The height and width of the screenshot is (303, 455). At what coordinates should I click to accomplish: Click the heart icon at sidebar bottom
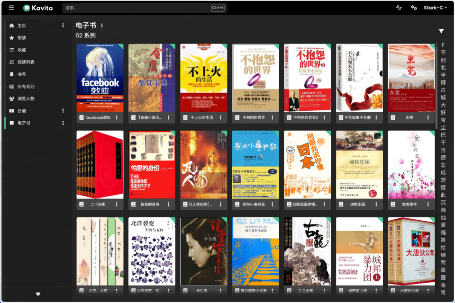38,294
